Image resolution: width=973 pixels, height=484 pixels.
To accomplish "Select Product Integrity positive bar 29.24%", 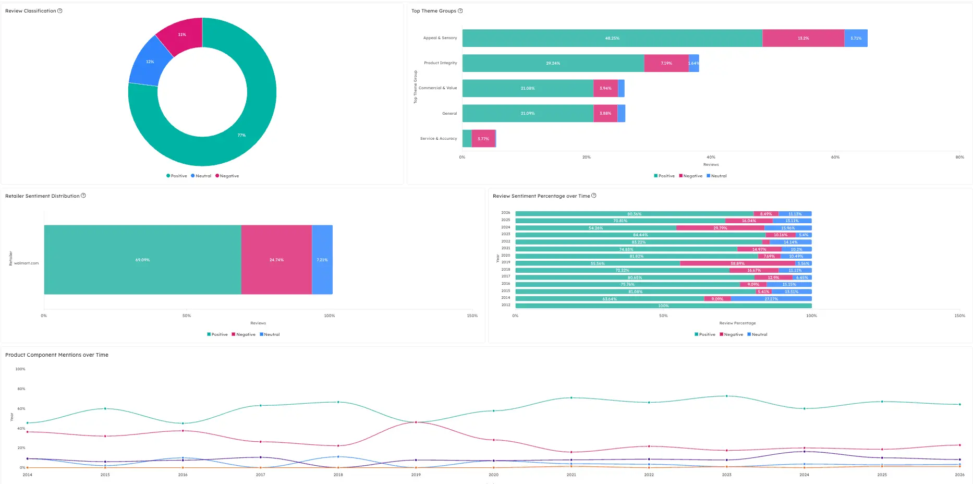I will coord(553,63).
